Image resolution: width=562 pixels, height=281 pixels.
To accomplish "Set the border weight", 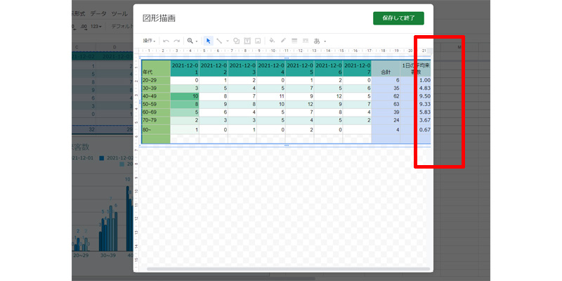I will 294,41.
